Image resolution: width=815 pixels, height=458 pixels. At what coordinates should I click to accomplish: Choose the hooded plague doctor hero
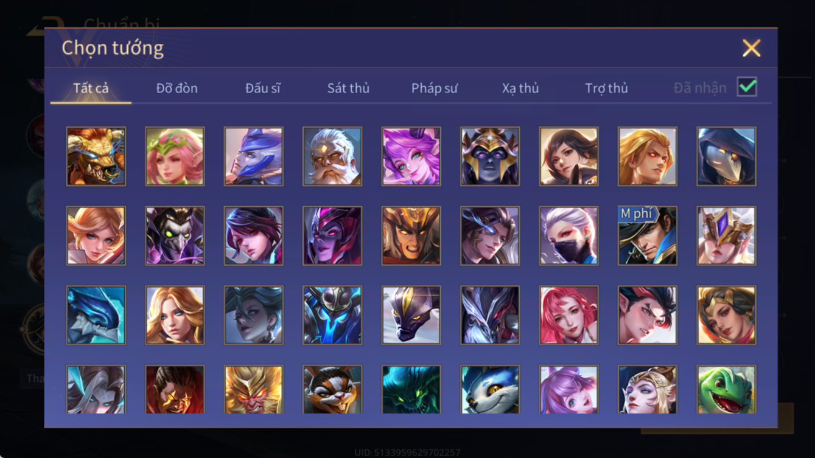727,156
